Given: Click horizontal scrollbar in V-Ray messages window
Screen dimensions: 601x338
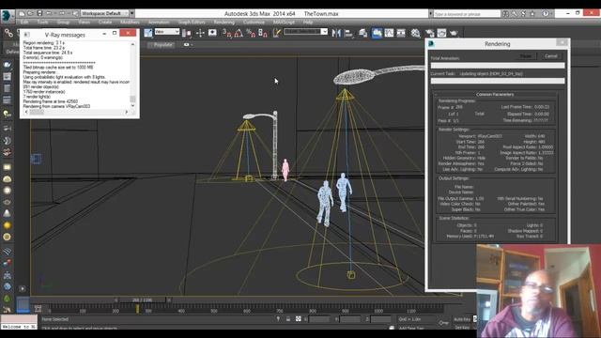Looking at the screenshot, I should [x=76, y=112].
